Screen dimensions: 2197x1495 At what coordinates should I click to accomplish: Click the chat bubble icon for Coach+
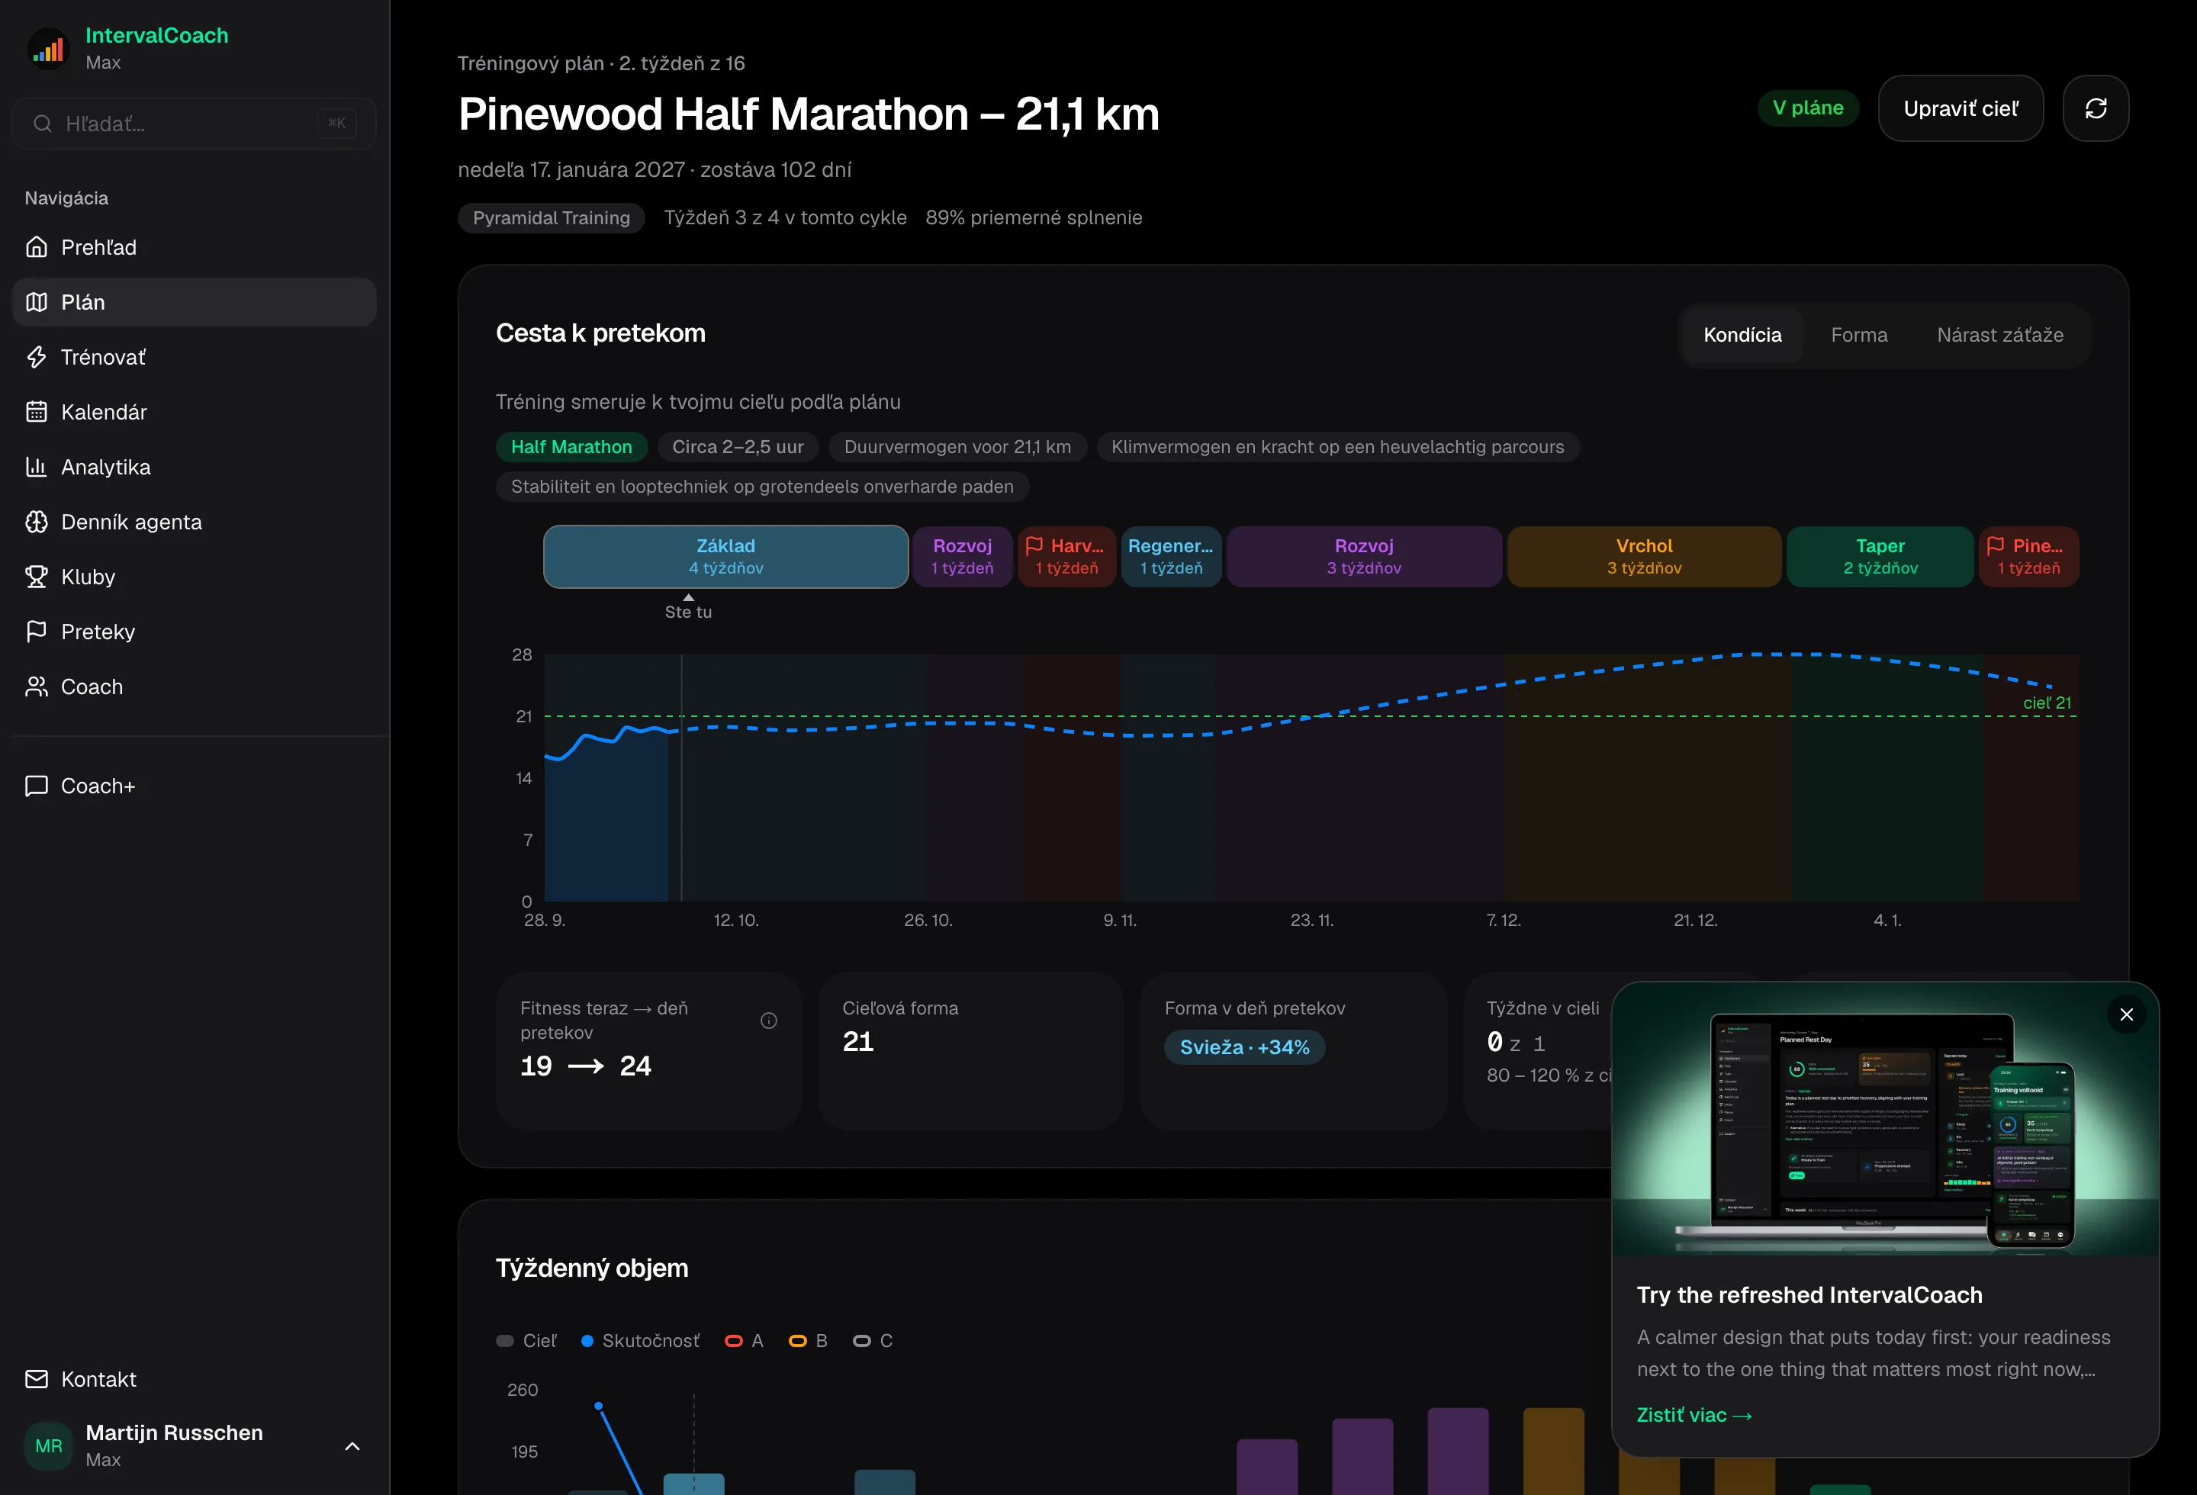coord(37,786)
